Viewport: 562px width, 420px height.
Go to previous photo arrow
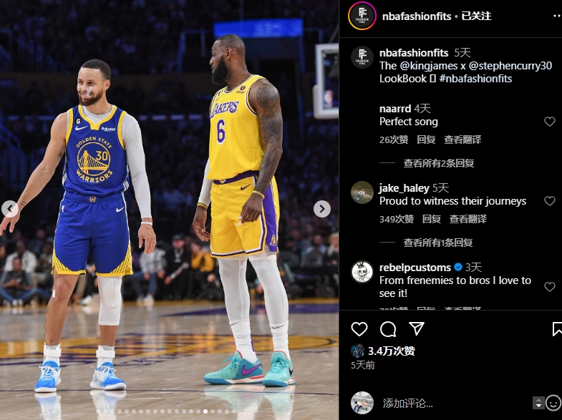[x=10, y=209]
